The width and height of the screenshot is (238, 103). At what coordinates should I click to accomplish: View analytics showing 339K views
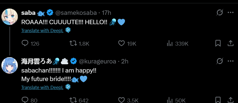[x=178, y=44]
